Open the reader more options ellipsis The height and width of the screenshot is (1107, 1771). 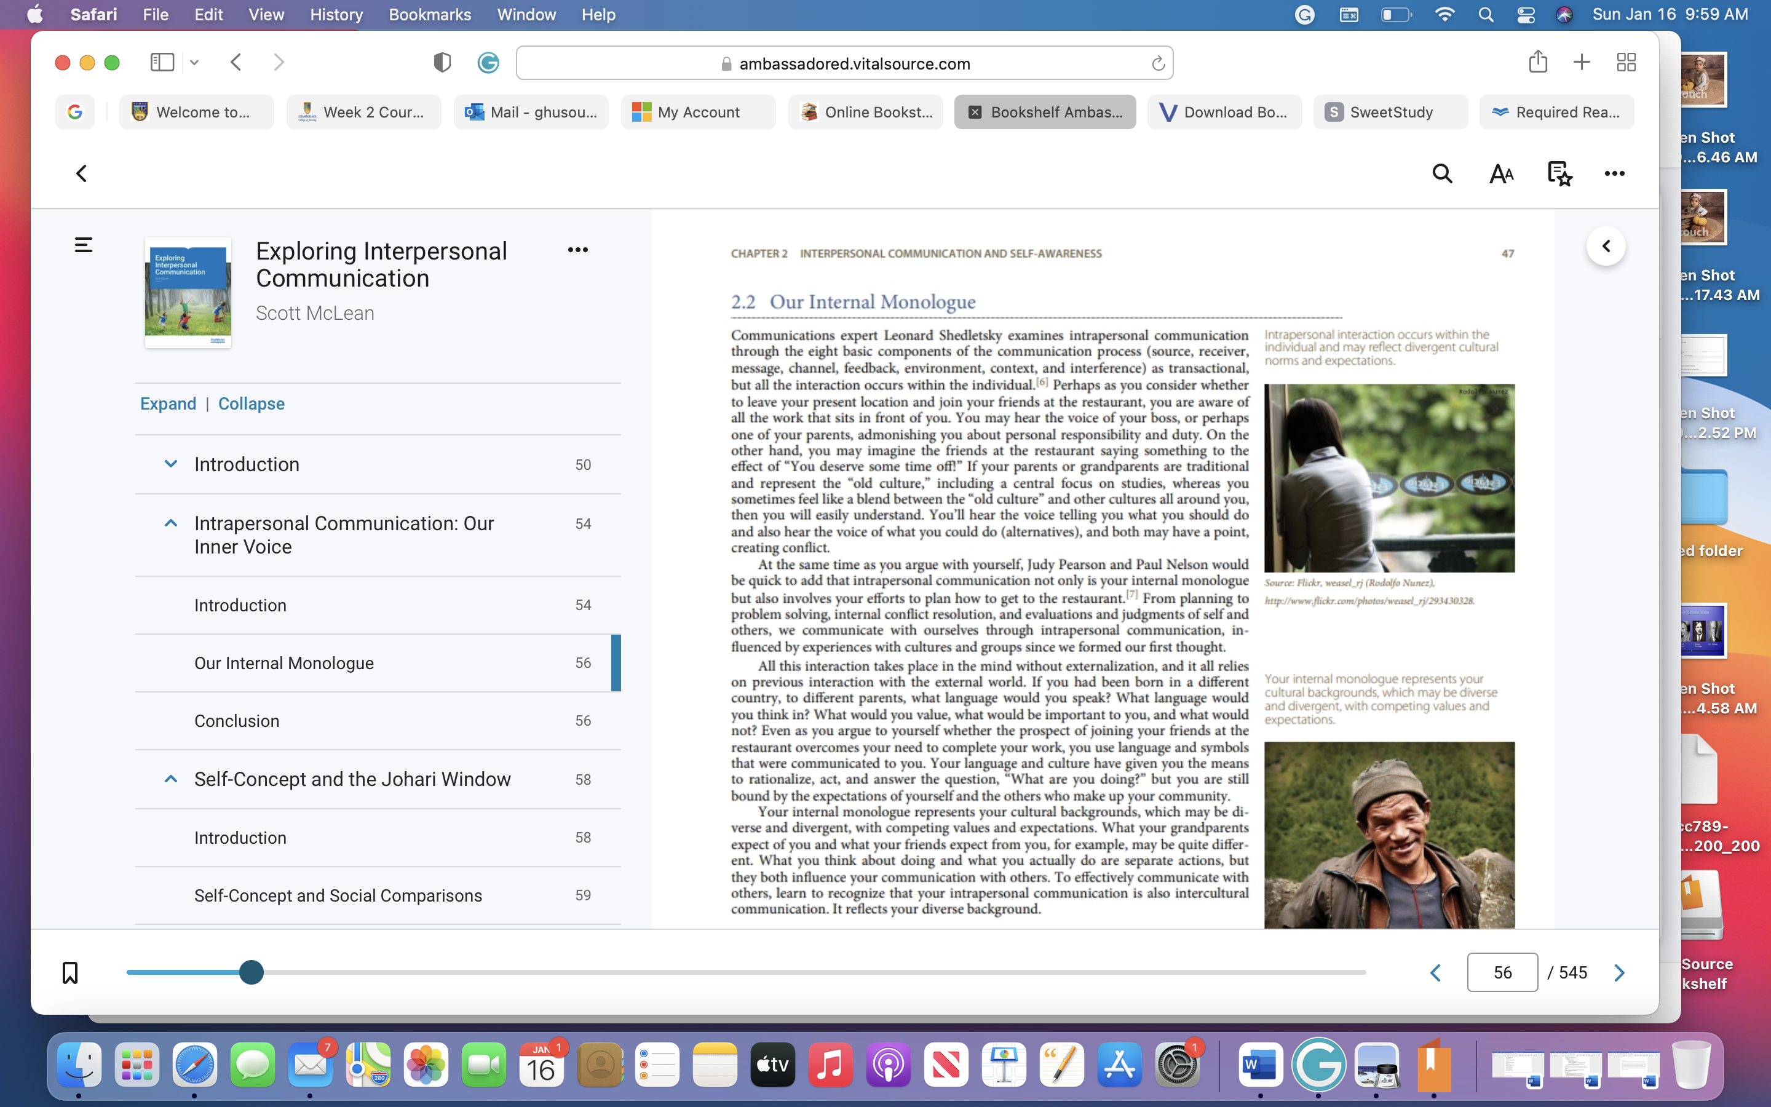click(x=1614, y=173)
